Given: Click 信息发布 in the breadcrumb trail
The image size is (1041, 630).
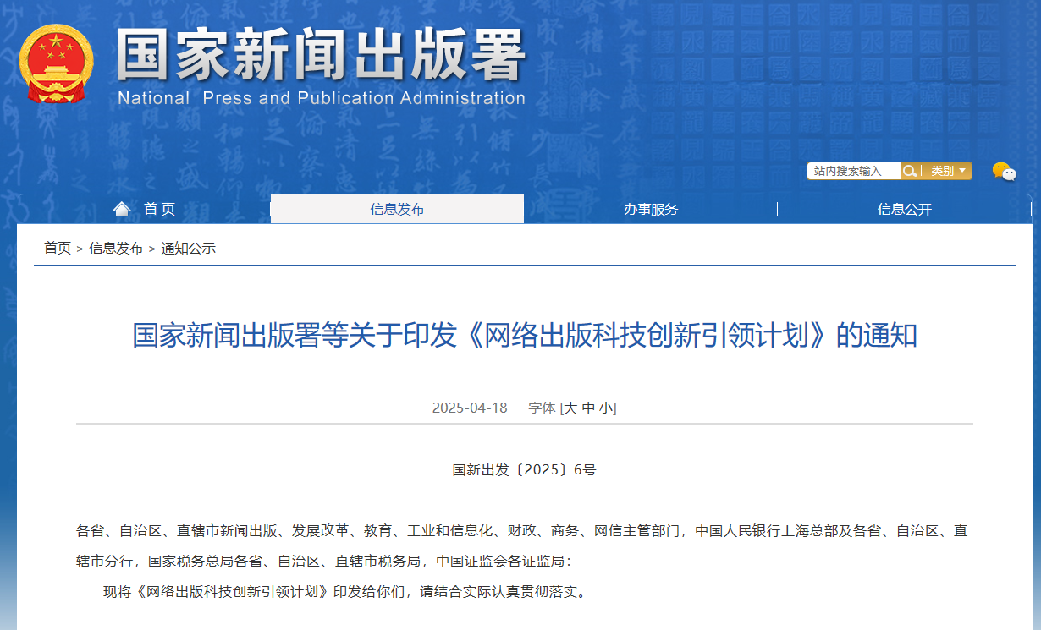Looking at the screenshot, I should (116, 248).
